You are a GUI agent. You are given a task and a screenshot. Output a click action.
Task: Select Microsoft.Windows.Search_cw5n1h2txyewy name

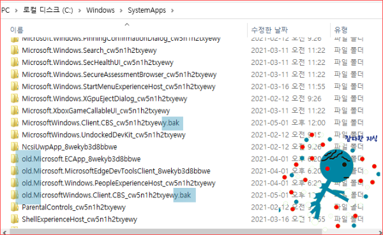click(x=89, y=50)
